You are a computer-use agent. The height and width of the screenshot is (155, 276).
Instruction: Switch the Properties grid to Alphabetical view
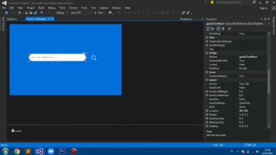[x=213, y=29]
